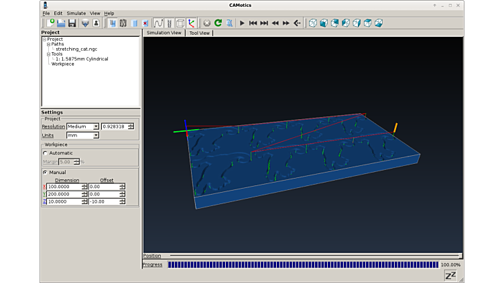The image size is (504, 283).
Task: Select the Automatic workpiece radio button
Action: pos(46,153)
